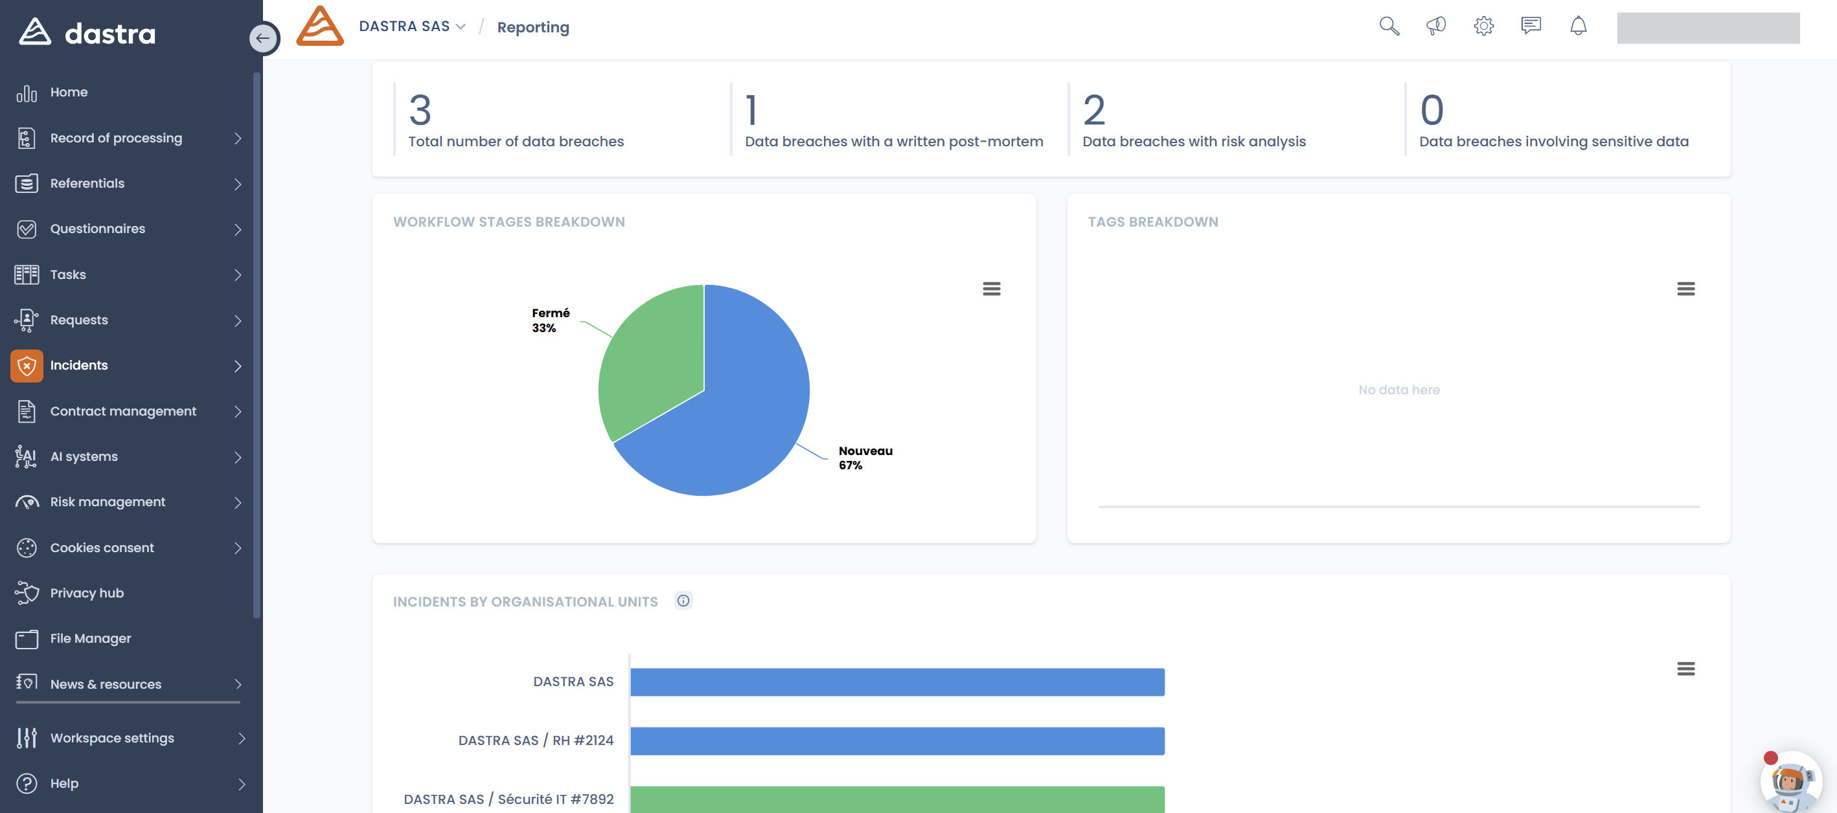Open the settings gear icon
This screenshot has width=1837, height=813.
pyautogui.click(x=1483, y=27)
